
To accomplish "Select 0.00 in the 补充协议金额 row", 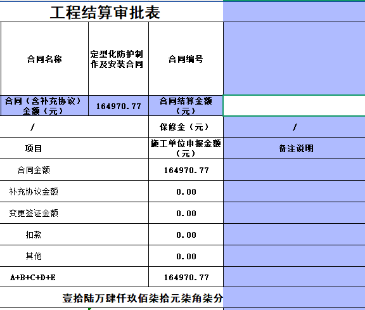I will pos(186,191).
